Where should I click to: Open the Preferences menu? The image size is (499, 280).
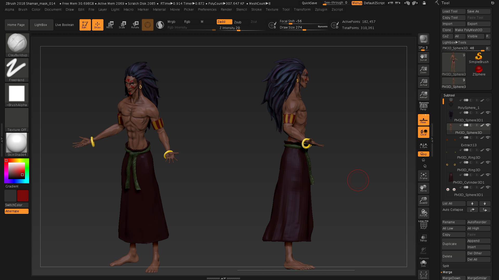[207, 10]
